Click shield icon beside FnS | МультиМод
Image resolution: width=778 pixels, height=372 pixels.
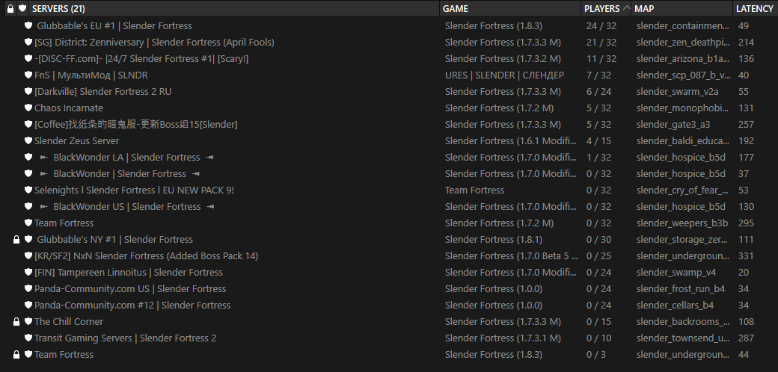click(28, 75)
